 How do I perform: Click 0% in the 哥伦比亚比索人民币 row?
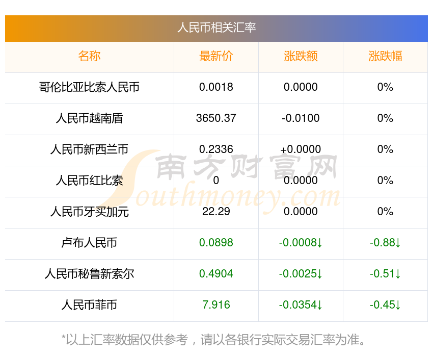pyautogui.click(x=385, y=87)
